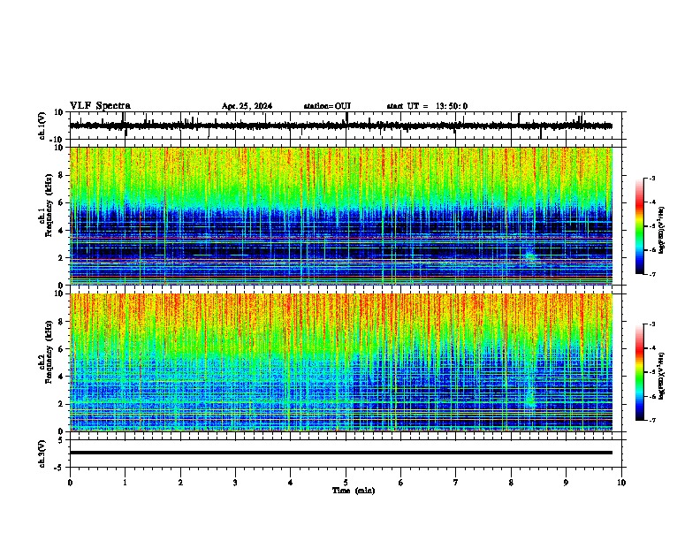Screen dimensions: 700x541
Task: Click the ch.1 colorbar '-7' label
Action: click(x=651, y=274)
